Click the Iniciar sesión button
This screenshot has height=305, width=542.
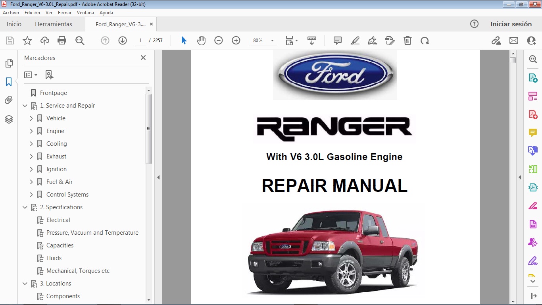click(511, 24)
